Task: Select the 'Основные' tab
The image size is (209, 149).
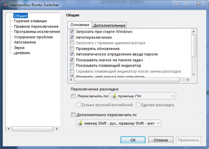Action: point(80,25)
